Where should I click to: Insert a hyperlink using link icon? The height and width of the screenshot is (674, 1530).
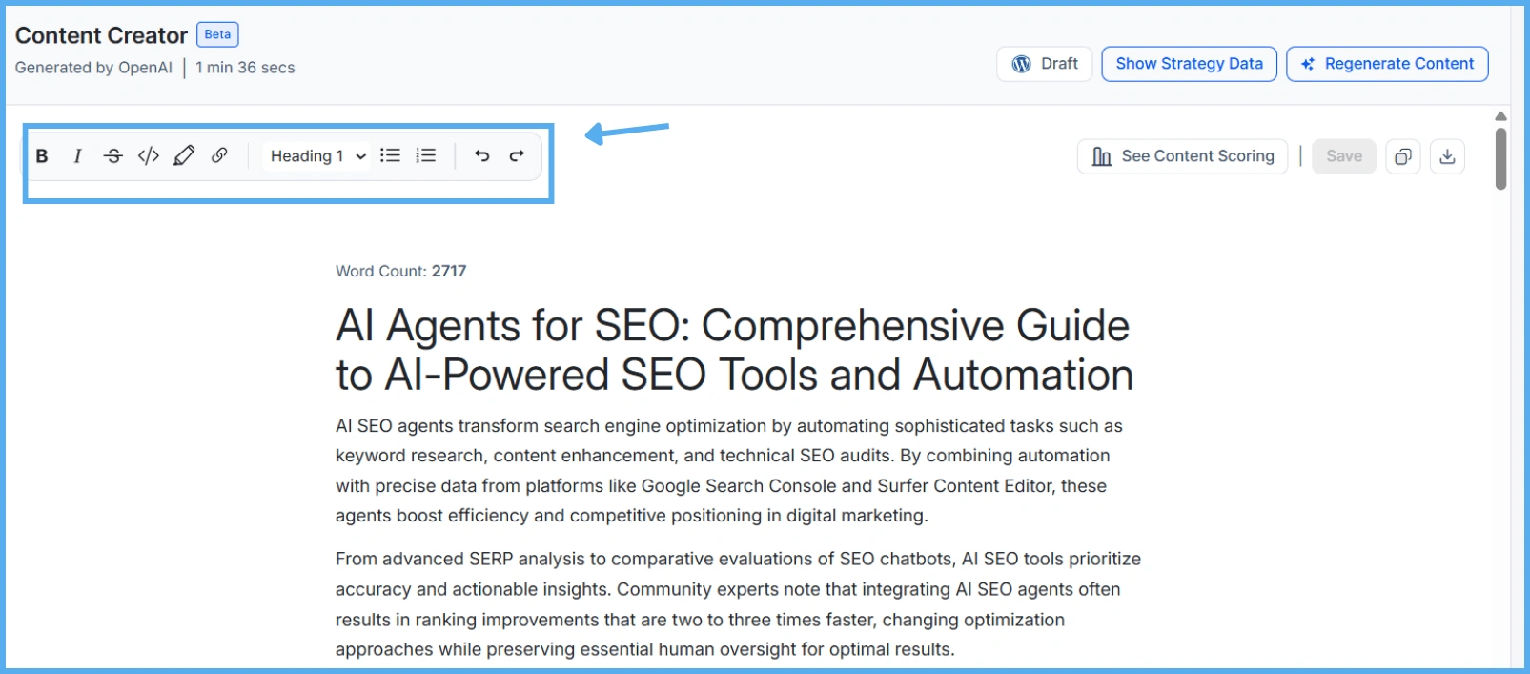coord(219,155)
